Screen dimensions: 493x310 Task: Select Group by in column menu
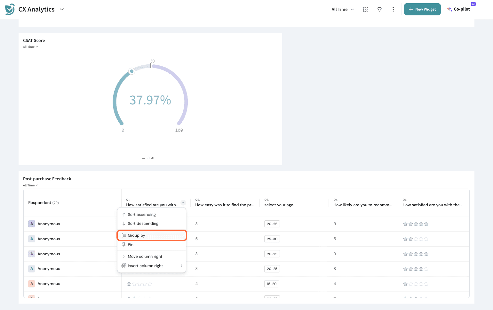(x=137, y=235)
